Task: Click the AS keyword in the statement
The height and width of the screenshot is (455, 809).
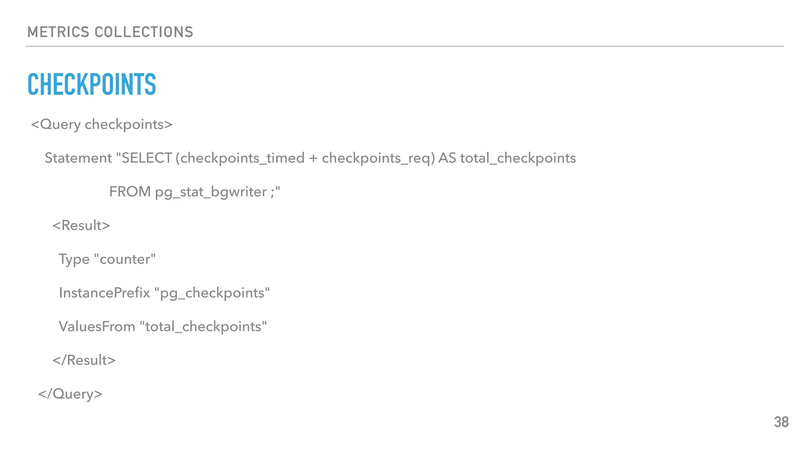Action: [447, 158]
